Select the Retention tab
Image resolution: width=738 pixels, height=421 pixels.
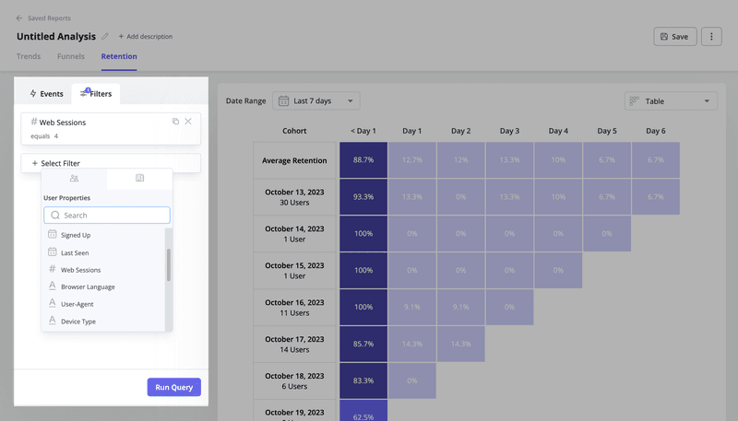[119, 56]
